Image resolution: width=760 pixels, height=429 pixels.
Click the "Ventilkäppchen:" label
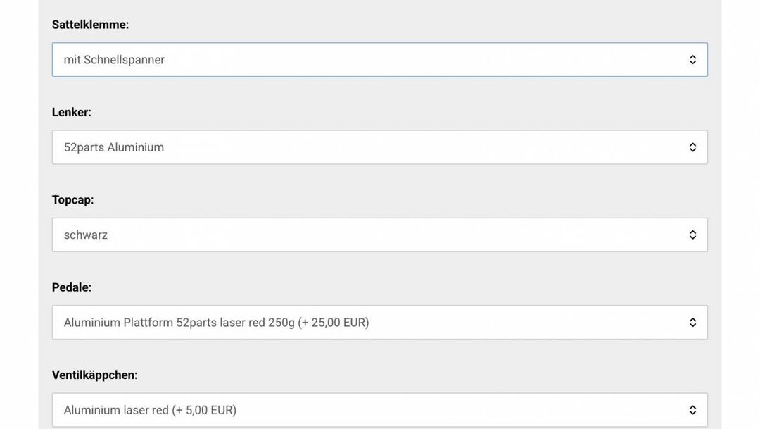click(94, 375)
